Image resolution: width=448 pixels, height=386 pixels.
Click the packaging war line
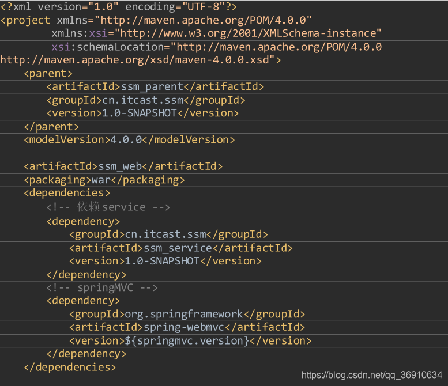(x=104, y=180)
